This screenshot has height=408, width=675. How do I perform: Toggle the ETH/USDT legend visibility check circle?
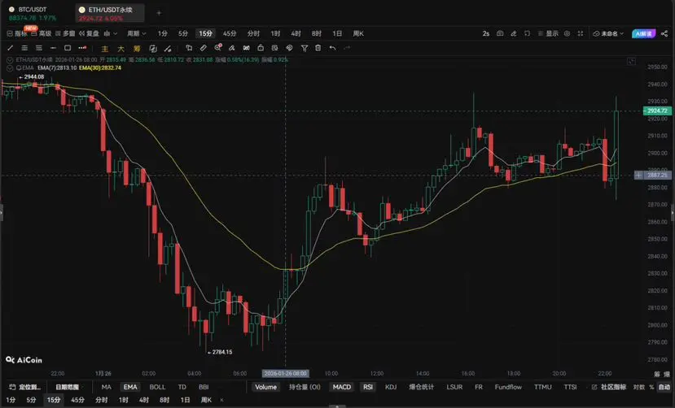click(x=10, y=60)
